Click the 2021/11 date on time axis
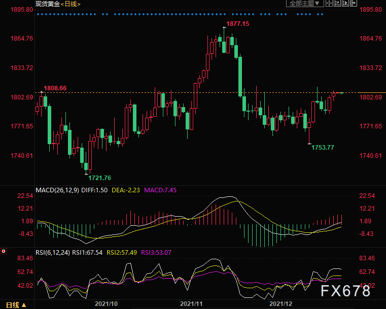 click(x=191, y=303)
